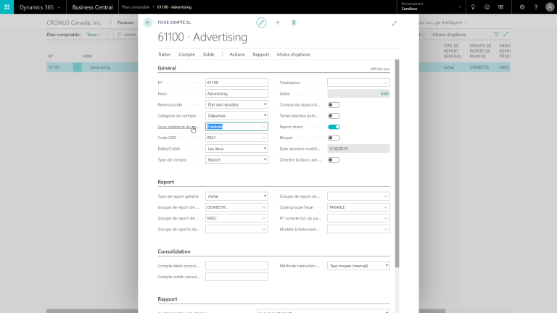Click the filter icon in the list page
Image resolution: width=557 pixels, height=313 pixels.
(x=496, y=35)
